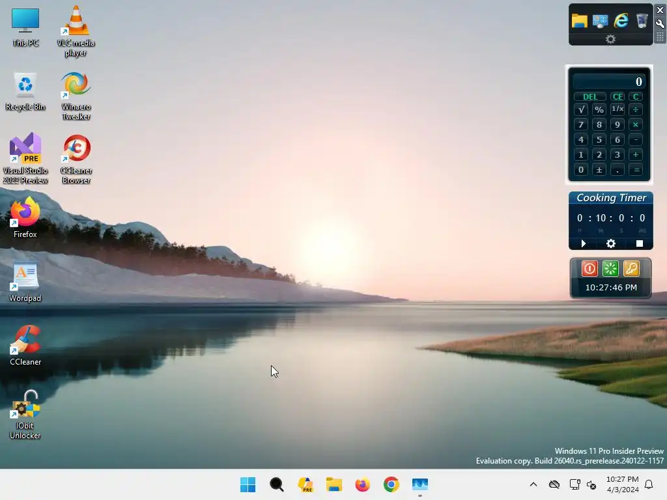Click the decimal point calculator key
This screenshot has height=500, width=667.
617,170
